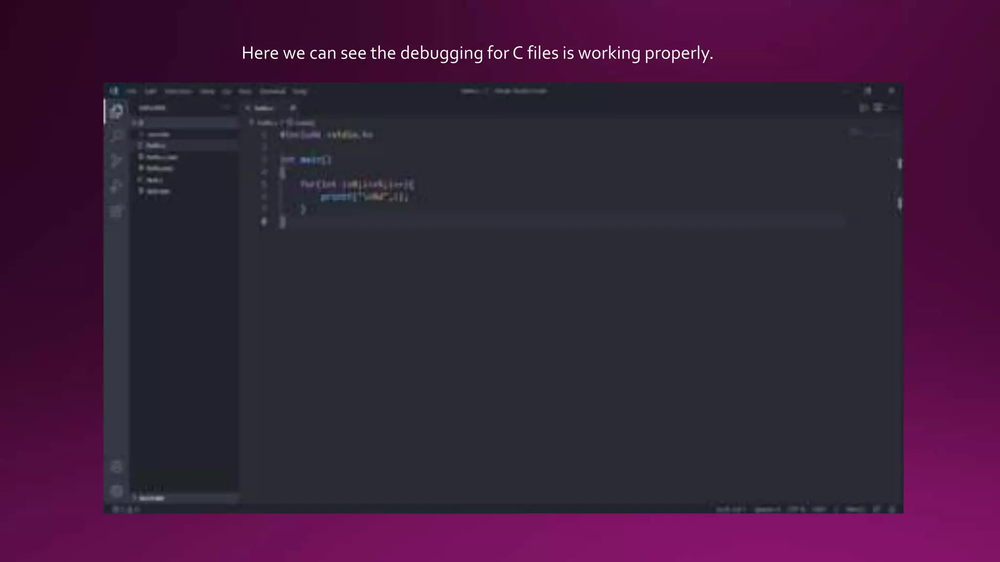The width and height of the screenshot is (1000, 562).
Task: Click the printf line in the editor
Action: tap(364, 197)
